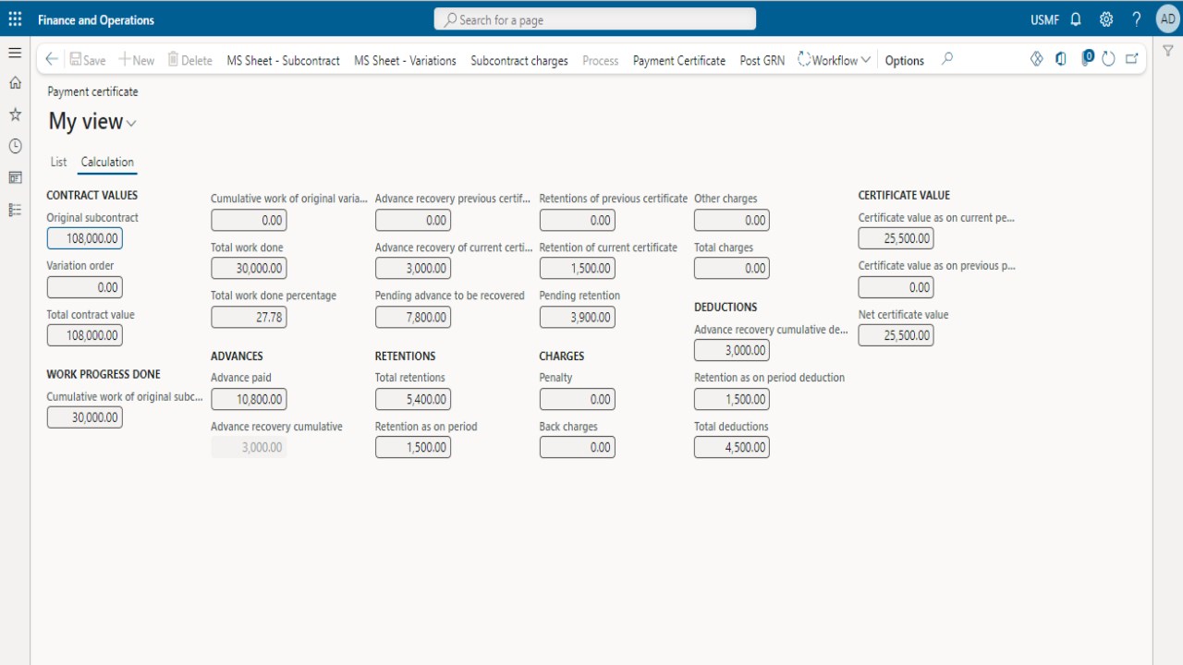This screenshot has width=1183, height=665.
Task: Click Retention of current certificate field
Action: 578,268
